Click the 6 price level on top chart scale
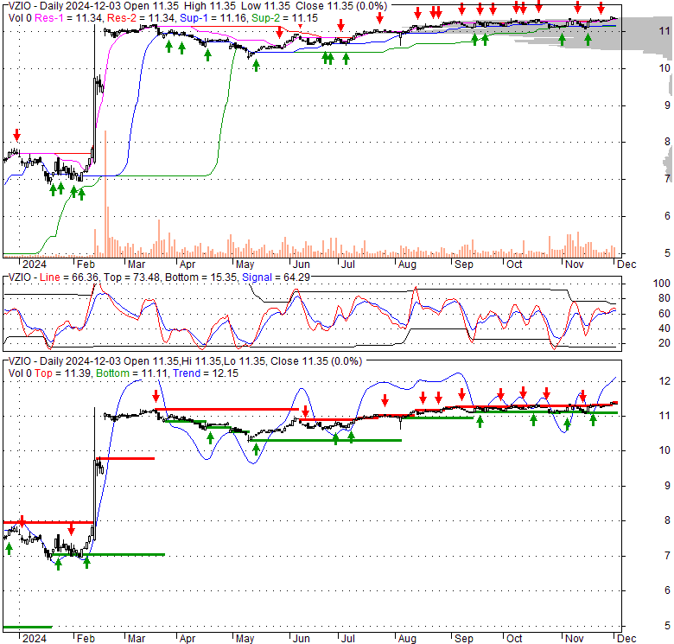This screenshot has width=674, height=644. 667,216
